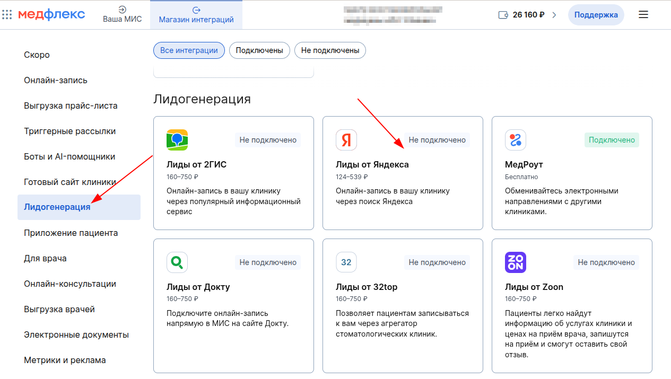Open the "Магазин интеграций" tab
The width and height of the screenshot is (671, 379).
pyautogui.click(x=196, y=15)
